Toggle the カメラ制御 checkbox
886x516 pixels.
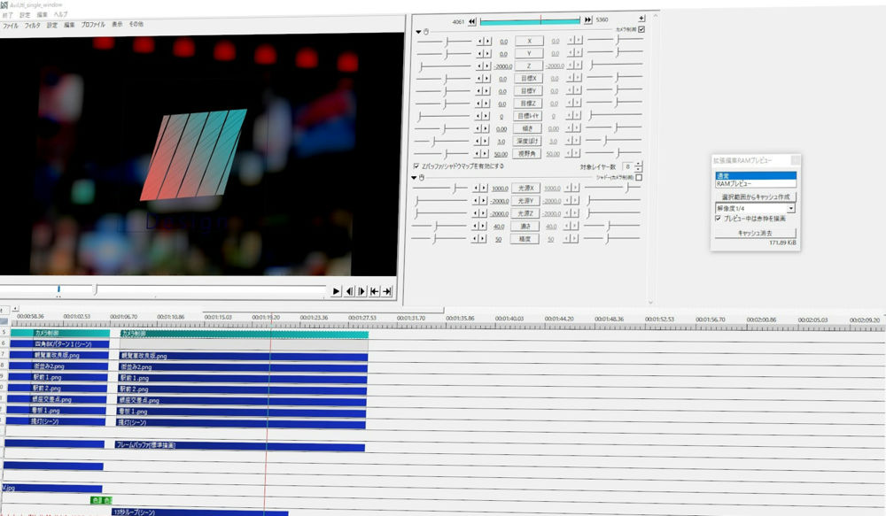click(x=641, y=29)
